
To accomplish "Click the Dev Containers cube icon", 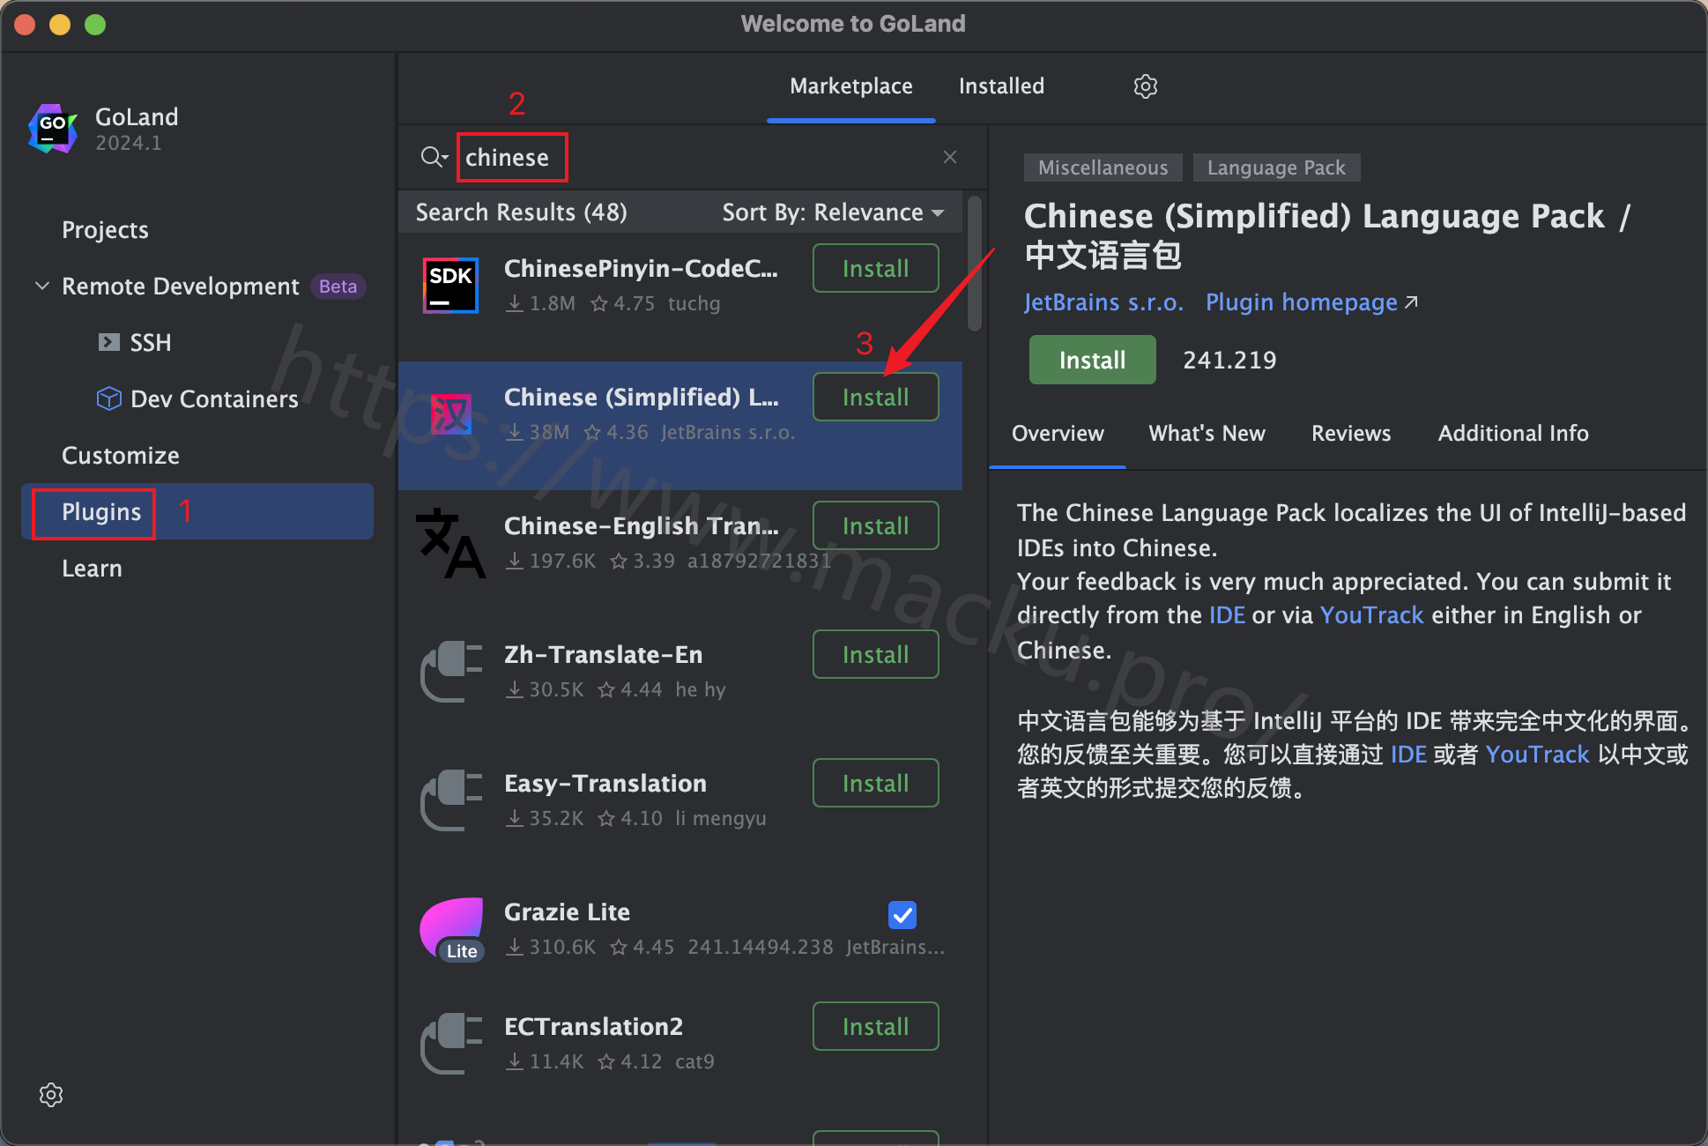I will [x=108, y=398].
